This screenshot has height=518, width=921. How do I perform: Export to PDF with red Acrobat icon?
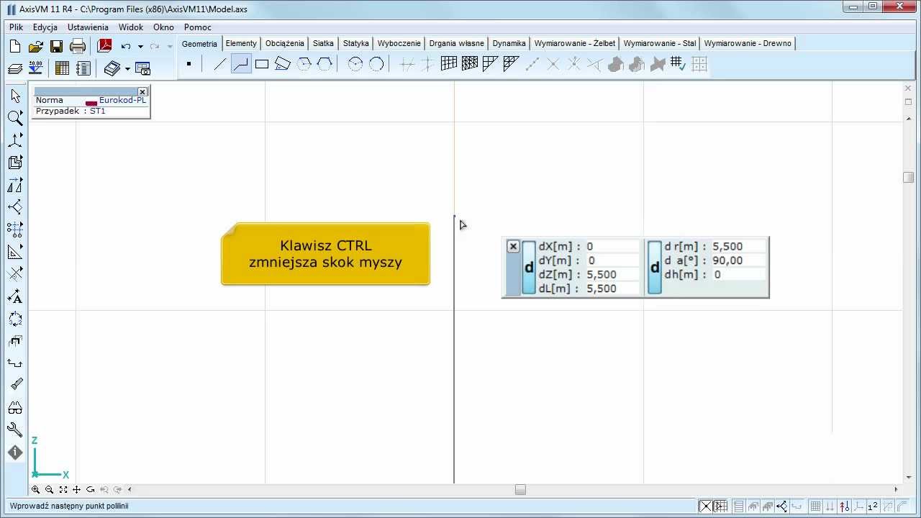[x=105, y=47]
